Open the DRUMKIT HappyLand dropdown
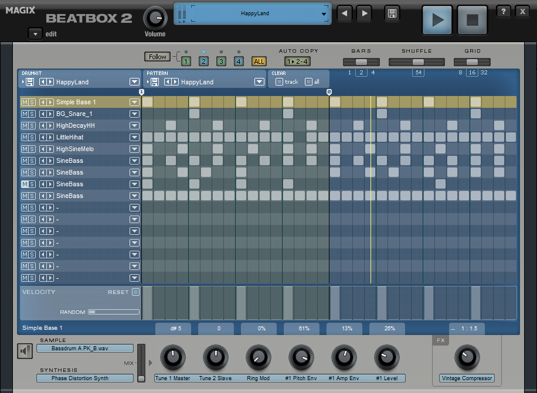 point(134,82)
